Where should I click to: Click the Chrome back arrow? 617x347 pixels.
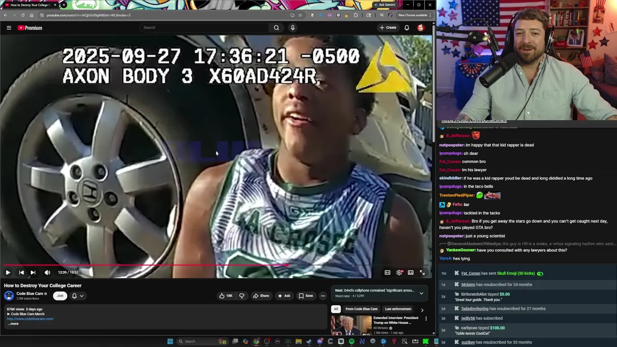tap(5, 15)
